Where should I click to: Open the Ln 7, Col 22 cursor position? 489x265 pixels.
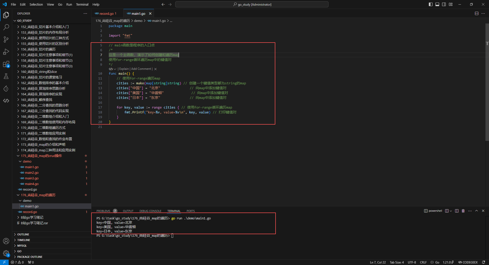click(378, 262)
